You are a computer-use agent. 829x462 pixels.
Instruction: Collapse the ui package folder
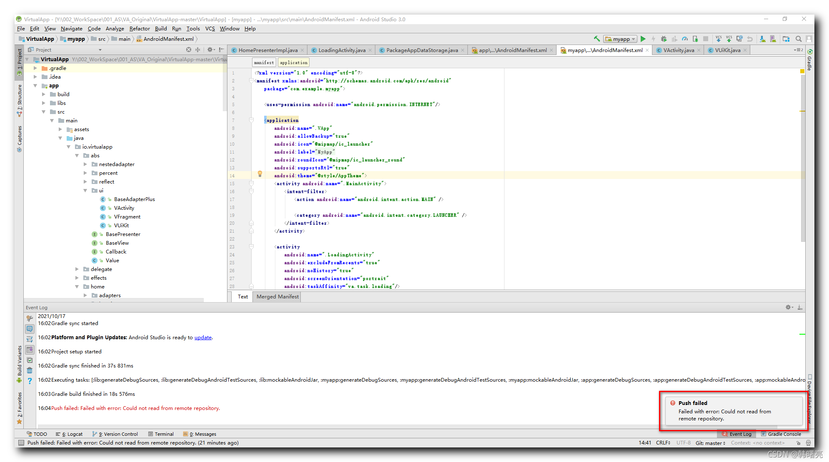85,191
